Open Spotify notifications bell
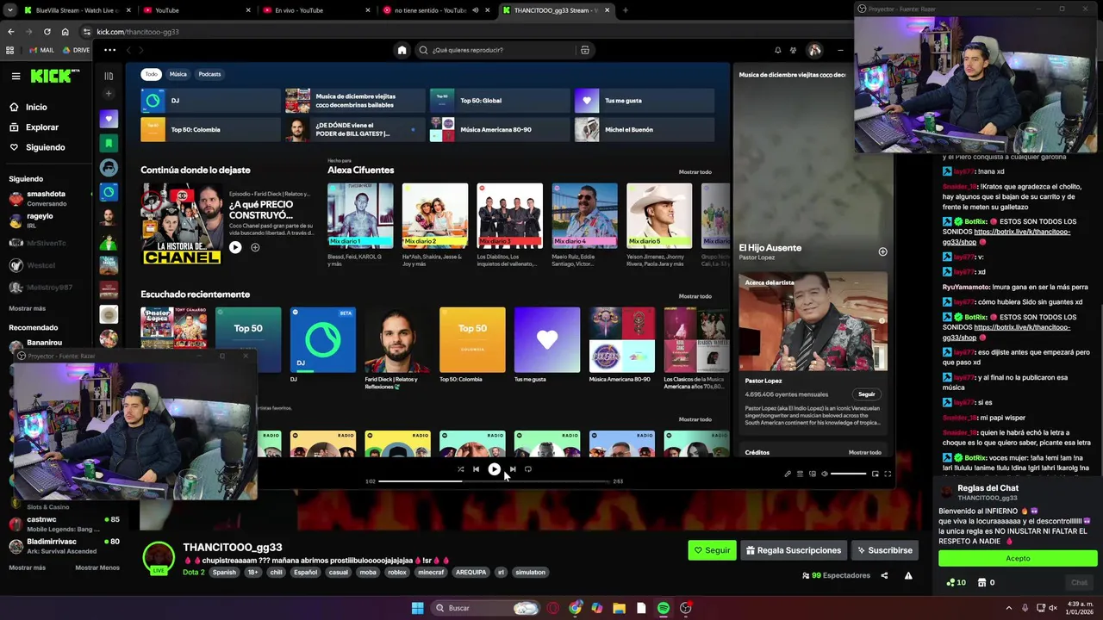Viewport: 1103px width, 620px height. tap(777, 50)
